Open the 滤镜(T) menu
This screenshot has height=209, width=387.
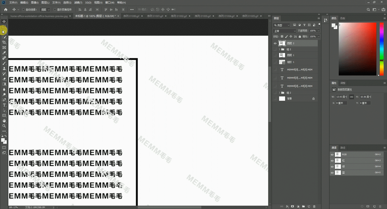pos(78,3)
